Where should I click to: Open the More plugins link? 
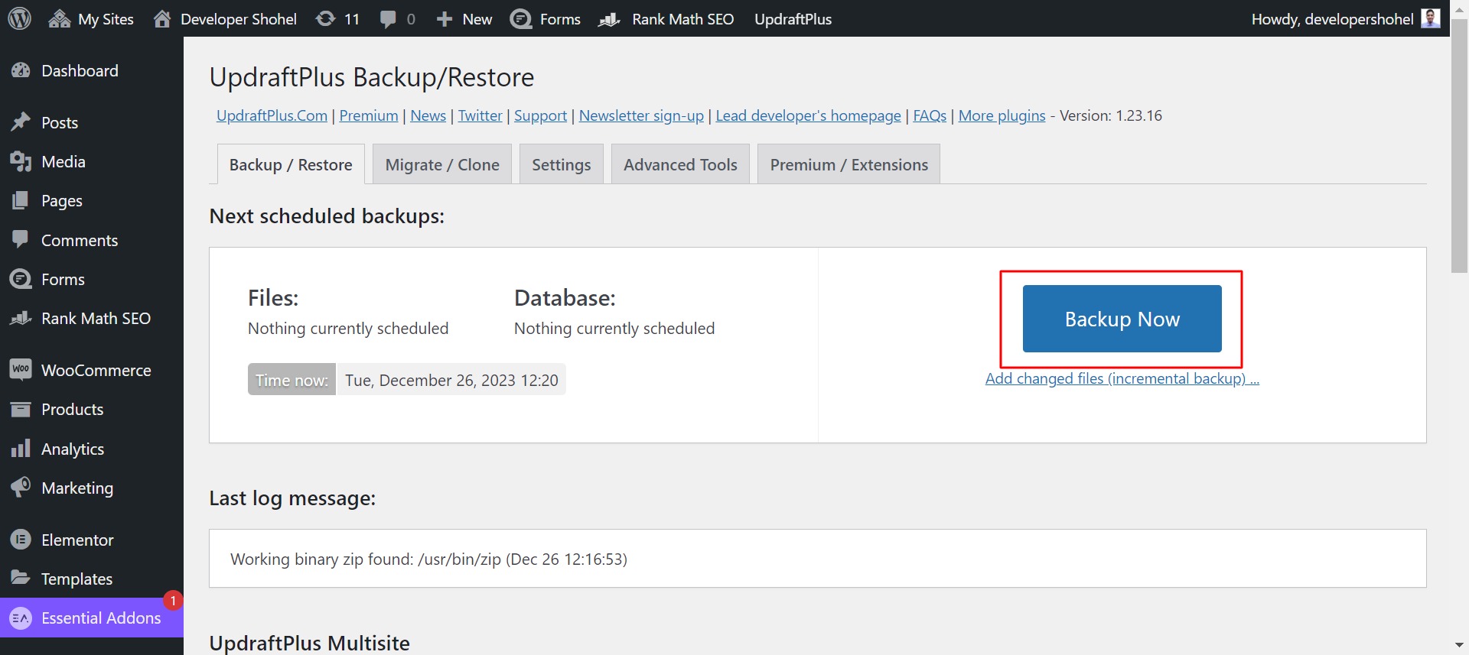coord(1002,115)
